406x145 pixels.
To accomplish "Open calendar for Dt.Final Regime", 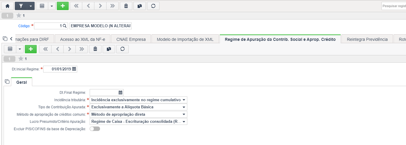I will pyautogui.click(x=121, y=93).
